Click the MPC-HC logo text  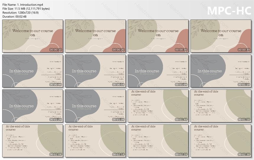coord(229,11)
